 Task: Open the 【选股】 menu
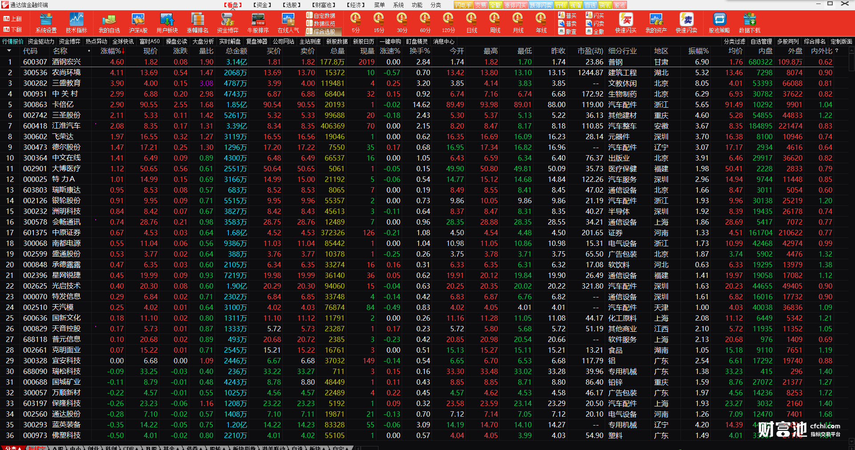(292, 5)
